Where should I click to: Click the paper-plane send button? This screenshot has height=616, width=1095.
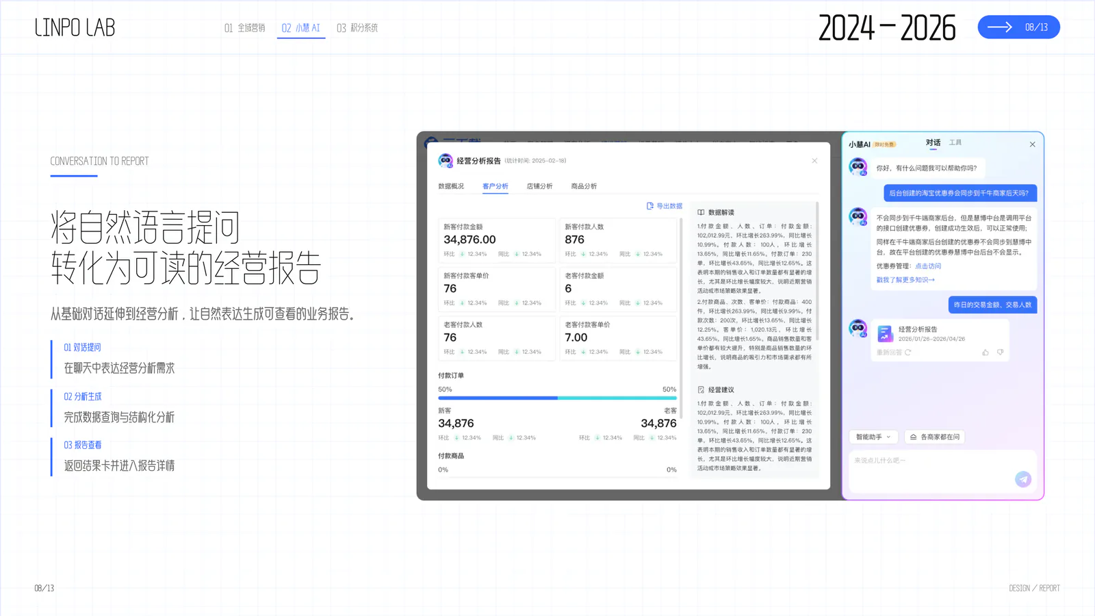pos(1023,479)
